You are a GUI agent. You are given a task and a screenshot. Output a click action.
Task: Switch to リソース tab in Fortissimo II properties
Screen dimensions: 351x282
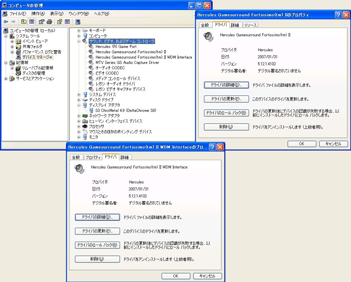pos(250,25)
